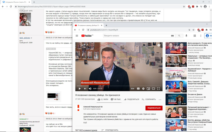Select the YouTube 'Я позвонил своему убийце' tab
212x132 pixels.
coord(87,25)
